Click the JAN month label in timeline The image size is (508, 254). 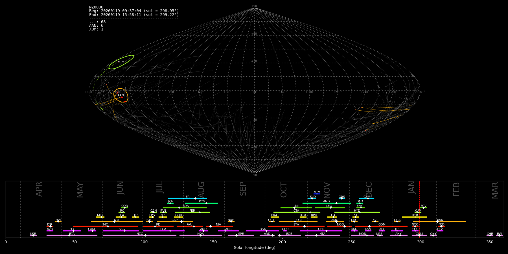[412, 188]
